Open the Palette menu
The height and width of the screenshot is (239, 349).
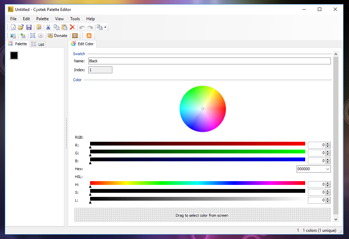pyautogui.click(x=42, y=19)
